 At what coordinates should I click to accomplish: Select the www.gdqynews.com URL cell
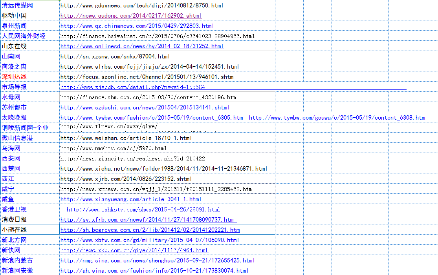click(x=167, y=5)
